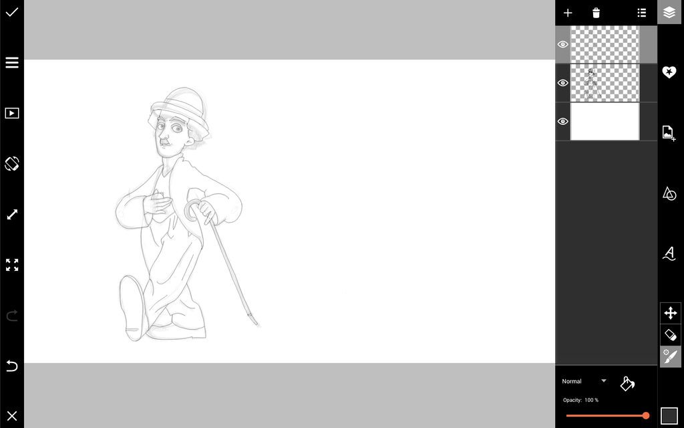Image resolution: width=684 pixels, height=428 pixels.
Task: Add a new layer with the plus icon
Action: tap(568, 13)
